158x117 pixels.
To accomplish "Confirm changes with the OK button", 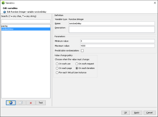I will pyautogui.click(x=126, y=113).
